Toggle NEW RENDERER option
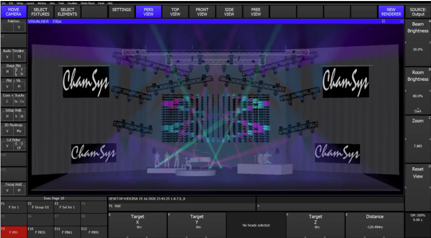The image size is (431, 238). [391, 12]
